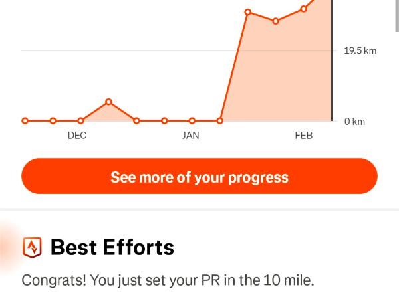Screen dimensions: 399x299
Task: Click the leftmost data point on chart
Action: pos(25,121)
